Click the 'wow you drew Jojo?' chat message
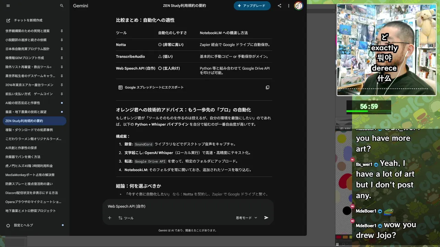Image resolution: width=440 pixels, height=247 pixels. (x=386, y=230)
